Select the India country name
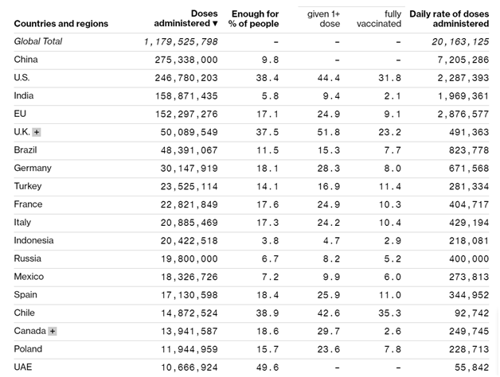The image size is (500, 377). [x=24, y=95]
